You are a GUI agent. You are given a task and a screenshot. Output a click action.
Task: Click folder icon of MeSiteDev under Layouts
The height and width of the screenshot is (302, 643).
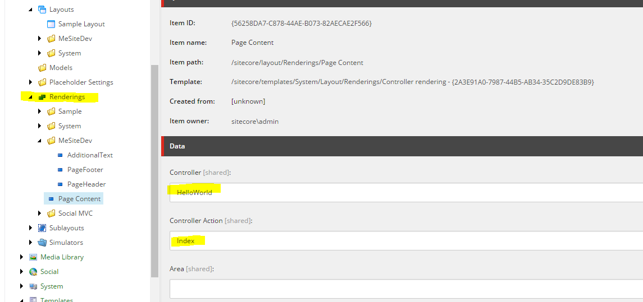[x=51, y=39]
